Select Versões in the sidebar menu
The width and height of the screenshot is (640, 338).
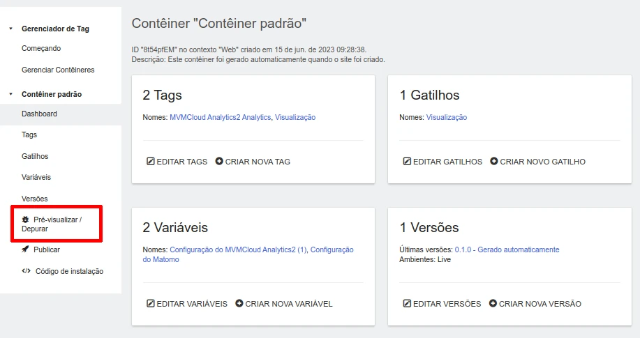pos(35,199)
